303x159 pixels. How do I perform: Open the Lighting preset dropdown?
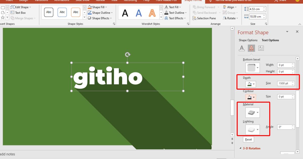point(252,130)
